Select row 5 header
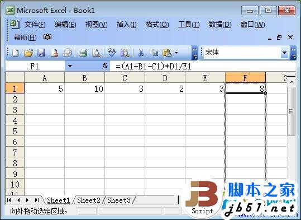Image resolution: width=301 pixels, height=220 pixels. coord(15,131)
